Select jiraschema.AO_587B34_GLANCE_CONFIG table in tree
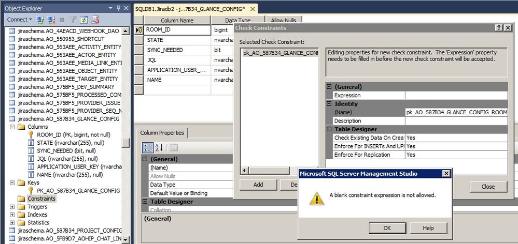Screen dimensions: 518x244 tap(69, 118)
